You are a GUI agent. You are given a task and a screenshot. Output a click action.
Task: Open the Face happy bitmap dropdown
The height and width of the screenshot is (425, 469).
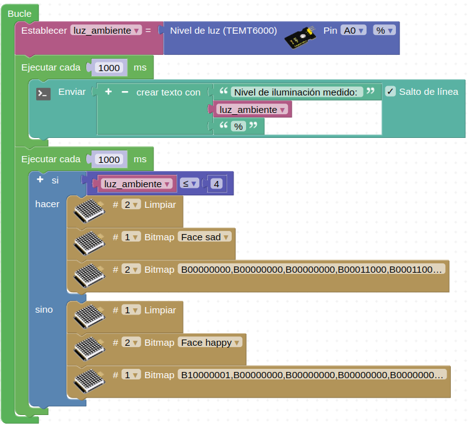coord(212,343)
